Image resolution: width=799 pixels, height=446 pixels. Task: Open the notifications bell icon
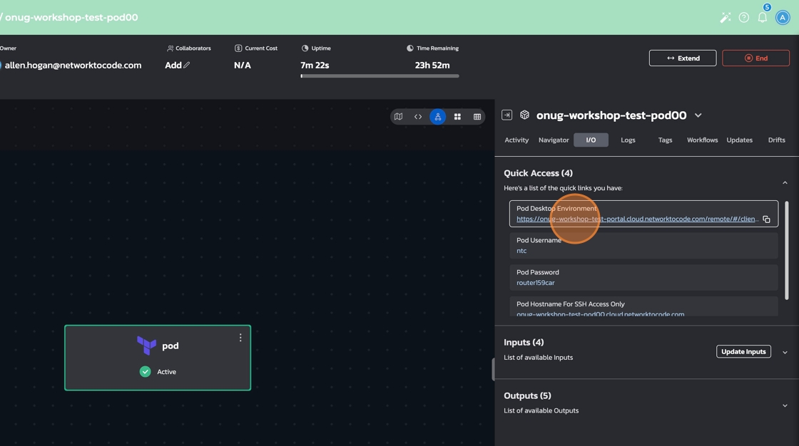(763, 18)
